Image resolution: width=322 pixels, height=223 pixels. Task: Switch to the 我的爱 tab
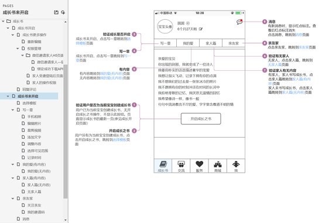[188, 43]
